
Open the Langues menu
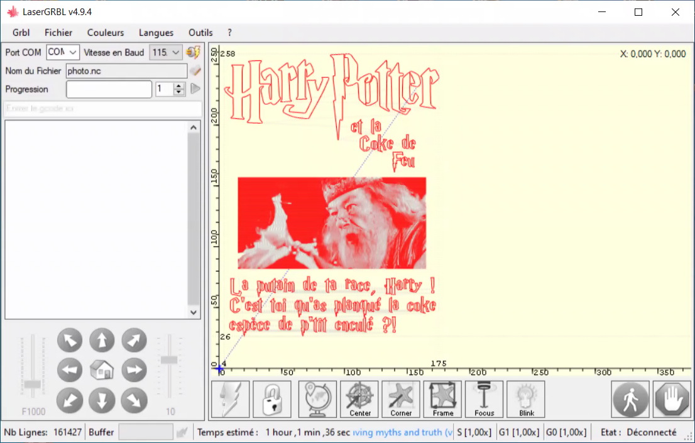(156, 33)
